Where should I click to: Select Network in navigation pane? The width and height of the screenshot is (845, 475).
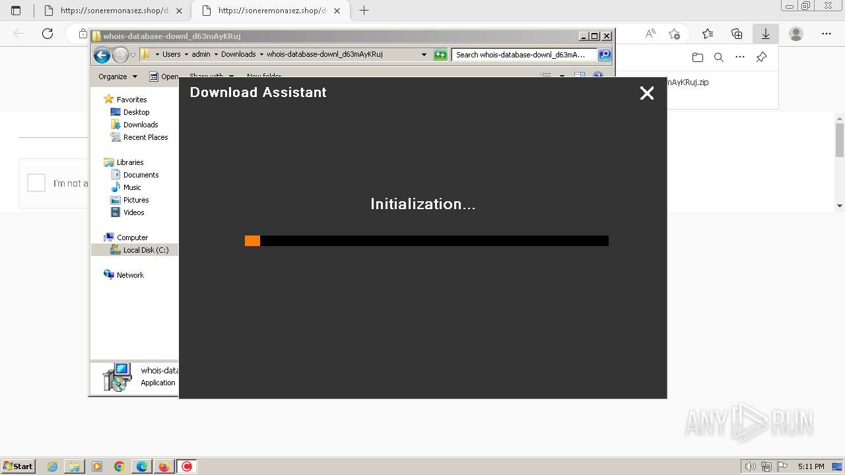click(x=130, y=275)
